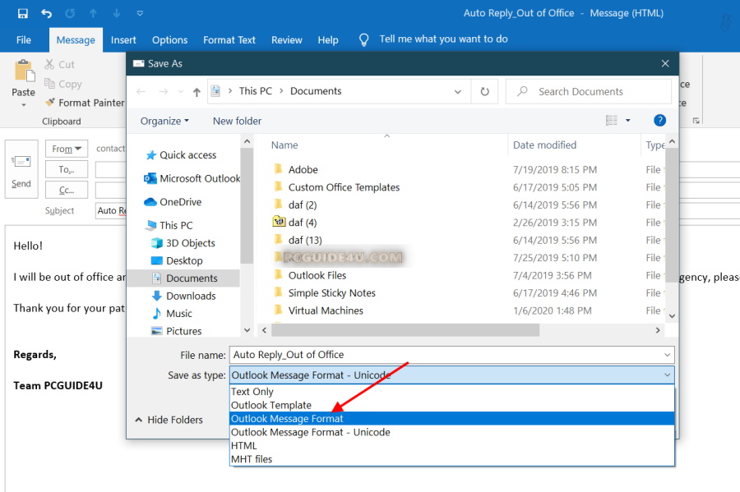Click the Format Painter brush icon
The width and height of the screenshot is (740, 492).
pyautogui.click(x=50, y=103)
